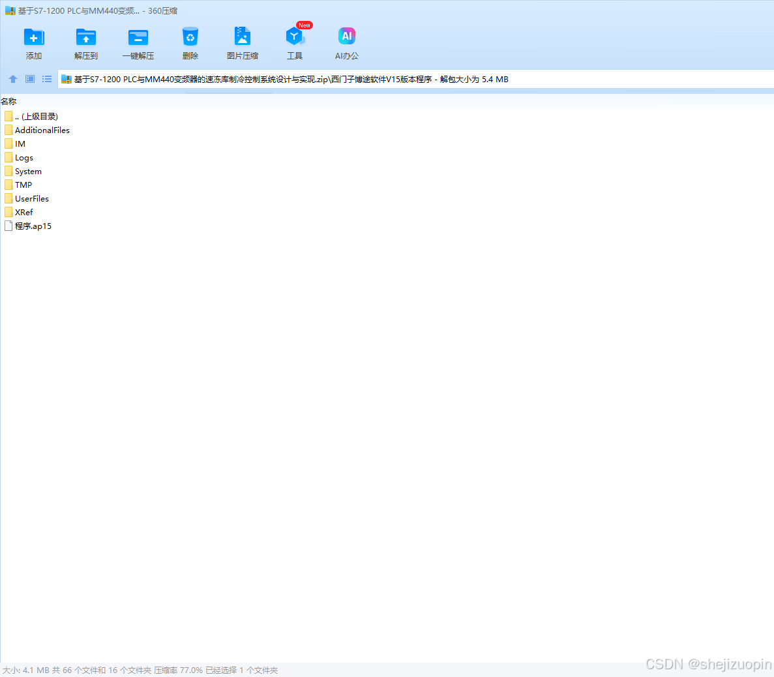Select the XRef folder
The height and width of the screenshot is (677, 774).
(19, 213)
